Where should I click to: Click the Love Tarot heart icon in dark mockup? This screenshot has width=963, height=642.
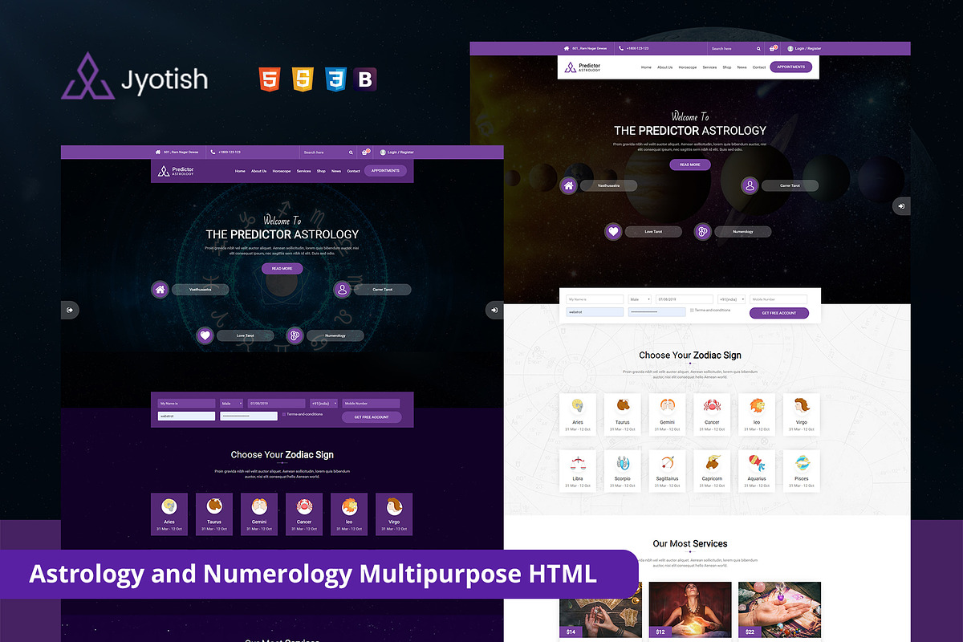[x=205, y=335]
